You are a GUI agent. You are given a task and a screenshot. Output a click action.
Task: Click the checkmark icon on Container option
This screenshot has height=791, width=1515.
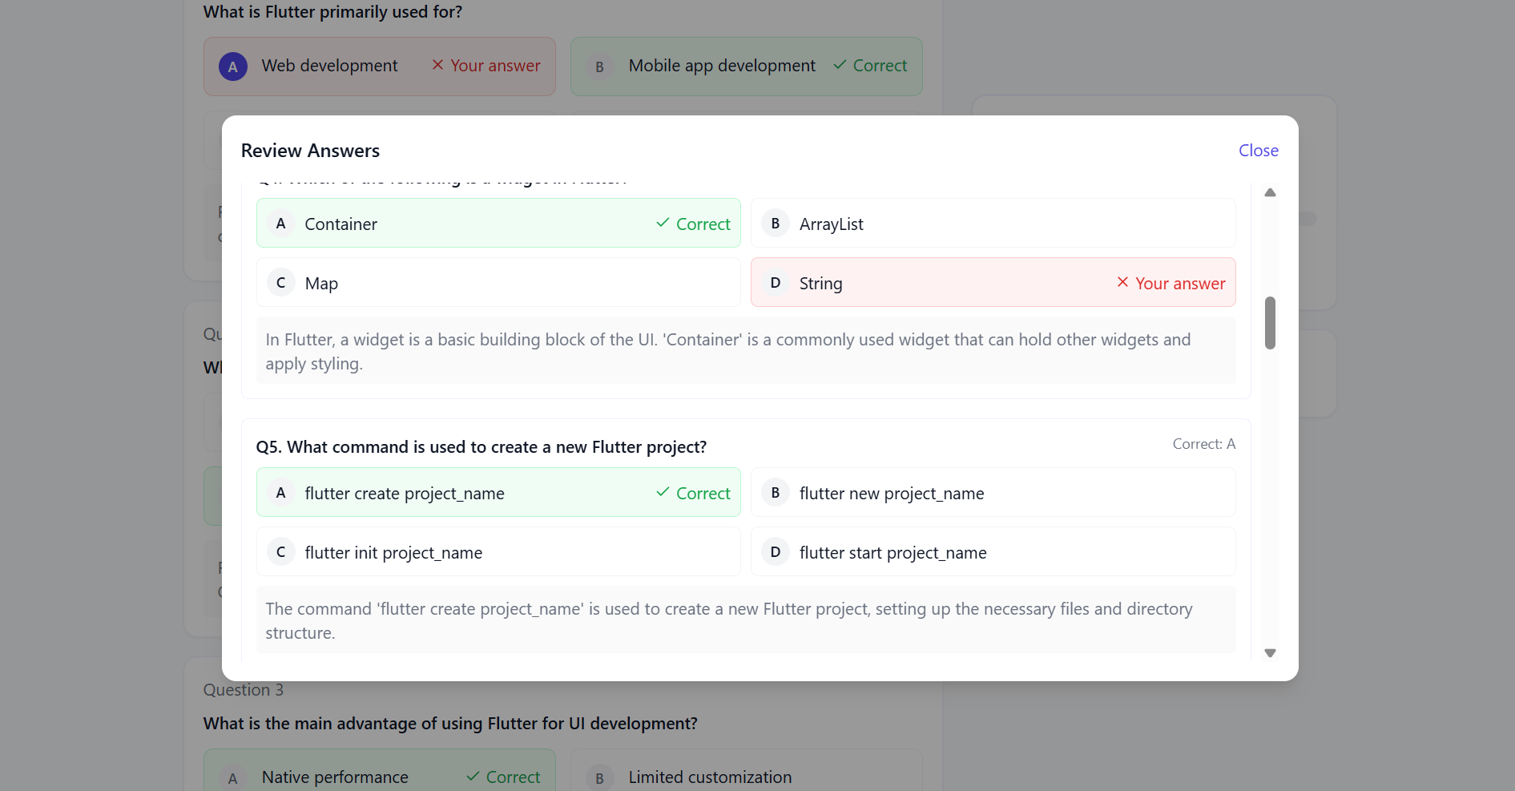(663, 223)
